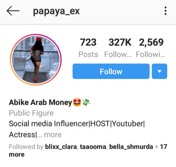The height and width of the screenshot is (167, 176).
Task: Tap the blue Follow button
Action: click(111, 71)
